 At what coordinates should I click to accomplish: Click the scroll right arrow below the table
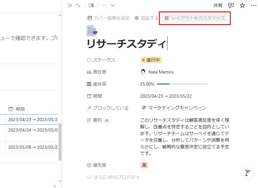[55, 186]
